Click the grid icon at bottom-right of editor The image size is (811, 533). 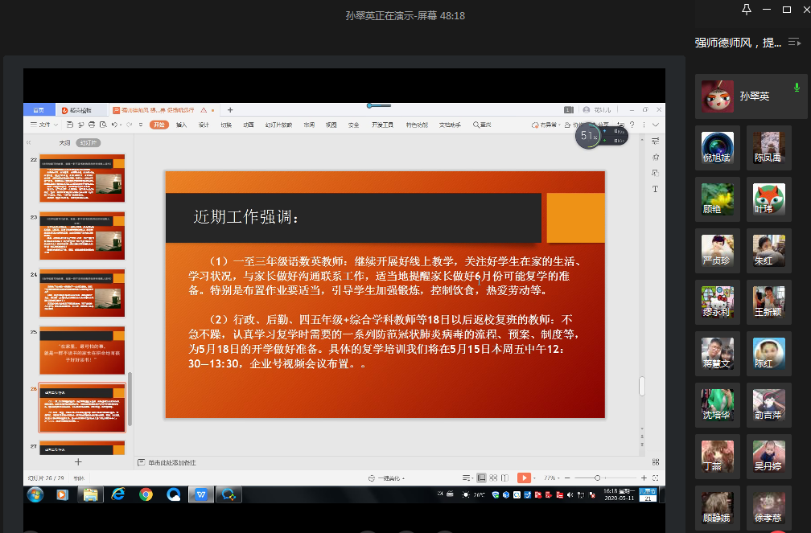(655, 461)
